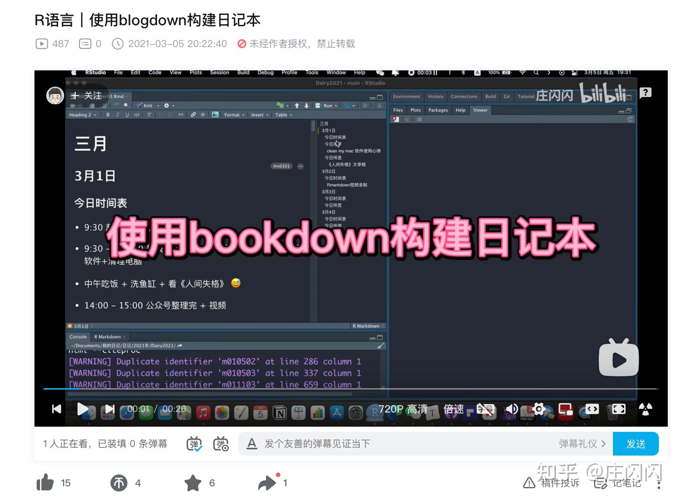This screenshot has width=680, height=500.
Task: Toggle italic formatting in the Rmd toolbar
Action: click(117, 115)
